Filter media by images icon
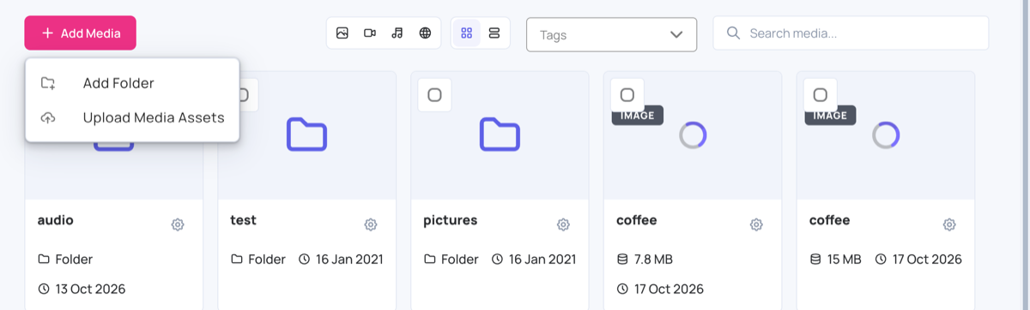This screenshot has height=310, width=1030. tap(342, 33)
